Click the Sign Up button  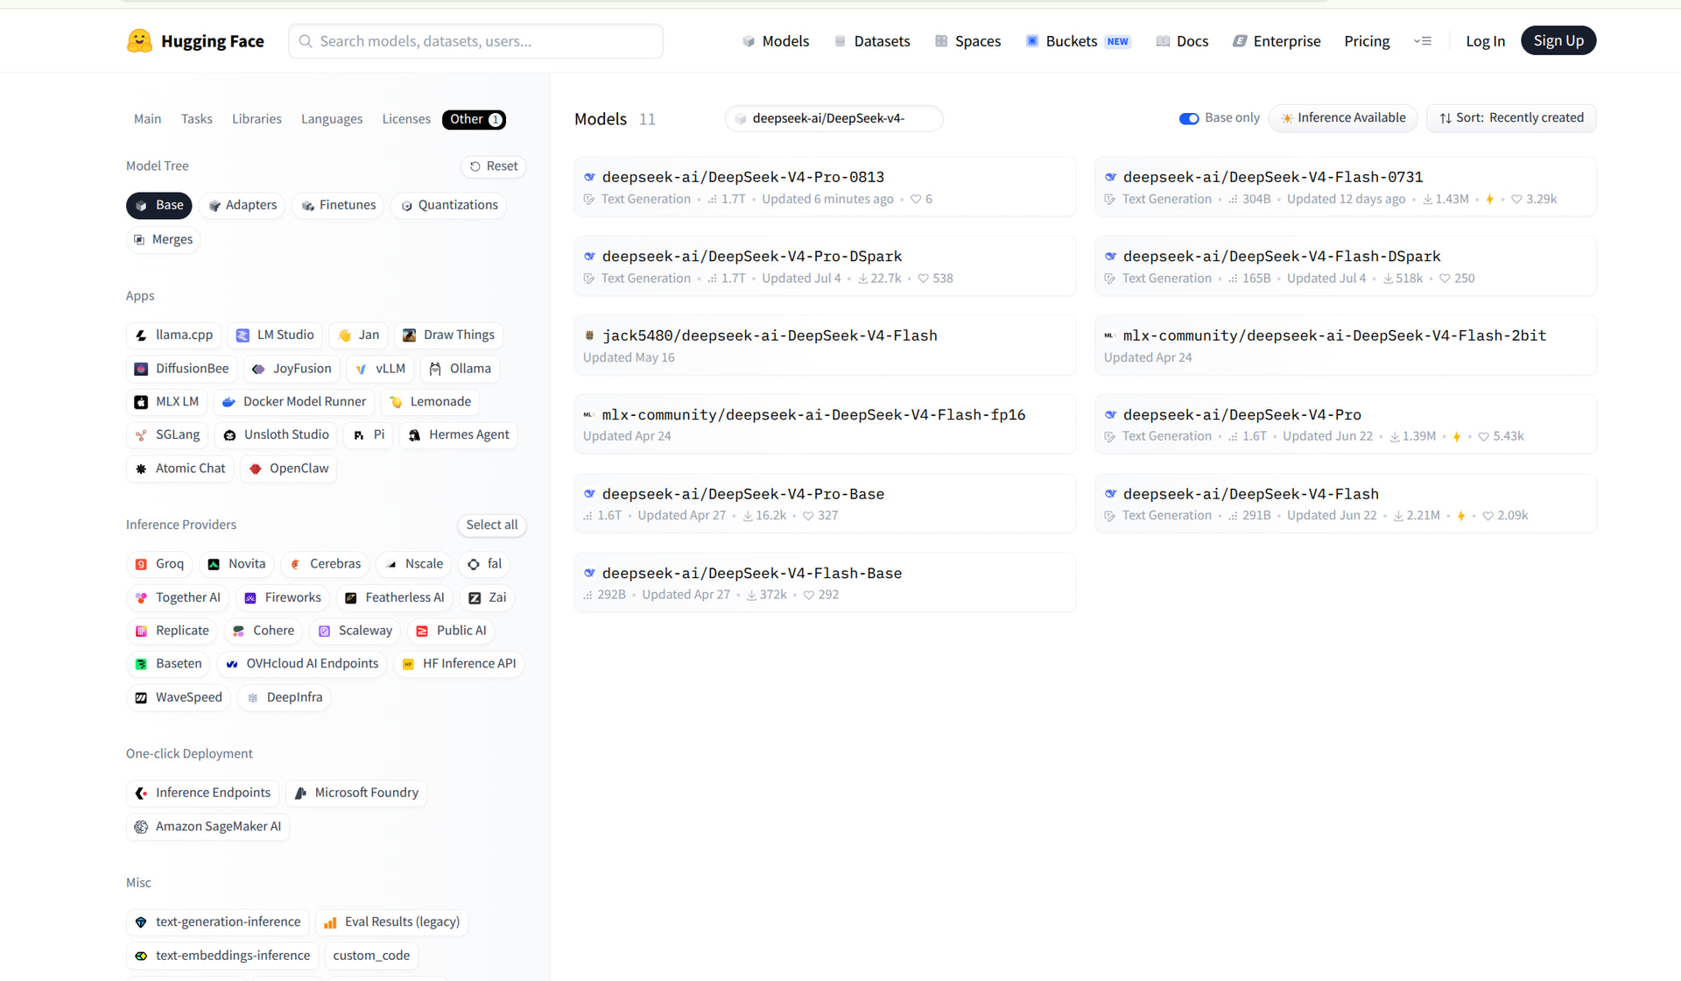[1558, 41]
